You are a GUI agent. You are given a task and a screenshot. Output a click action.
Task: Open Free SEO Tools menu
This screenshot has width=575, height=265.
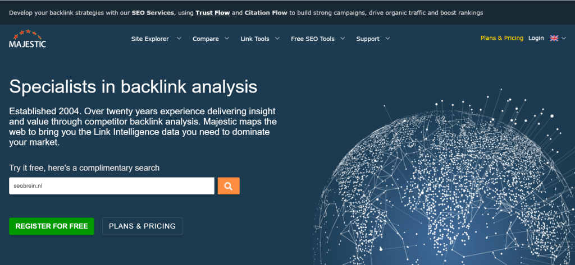point(313,39)
